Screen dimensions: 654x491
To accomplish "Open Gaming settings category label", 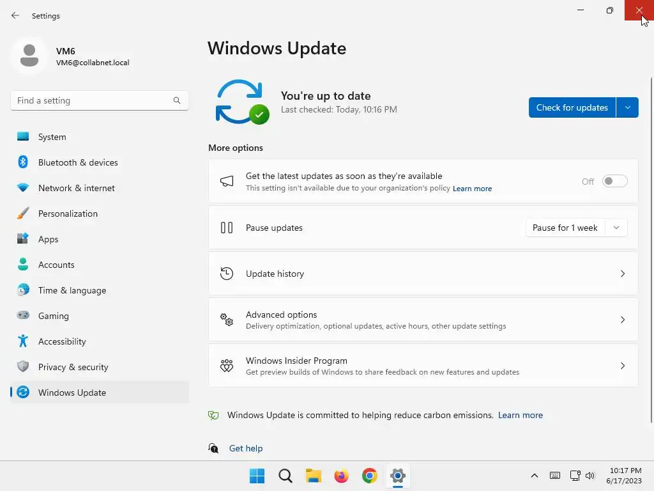I will pos(54,316).
